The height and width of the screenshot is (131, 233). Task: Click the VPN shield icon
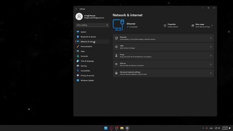(116, 47)
